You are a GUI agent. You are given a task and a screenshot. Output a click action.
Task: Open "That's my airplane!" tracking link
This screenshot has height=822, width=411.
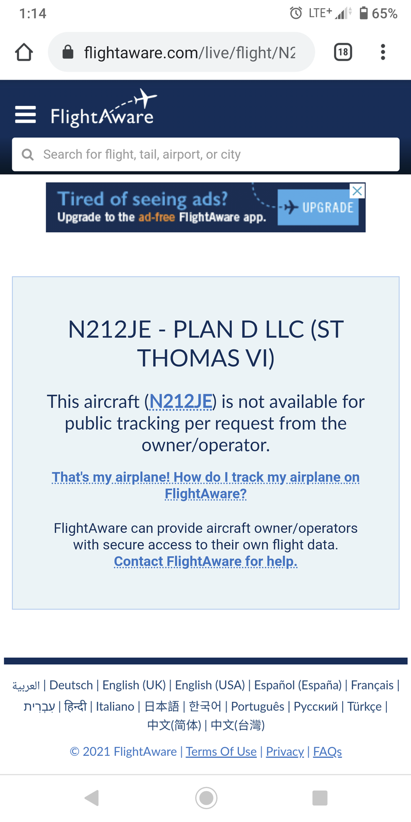tap(206, 485)
